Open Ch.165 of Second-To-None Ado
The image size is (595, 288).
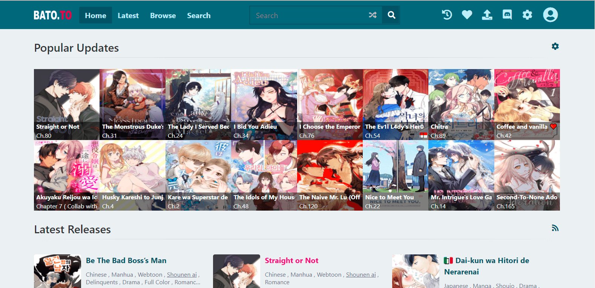(x=506, y=206)
